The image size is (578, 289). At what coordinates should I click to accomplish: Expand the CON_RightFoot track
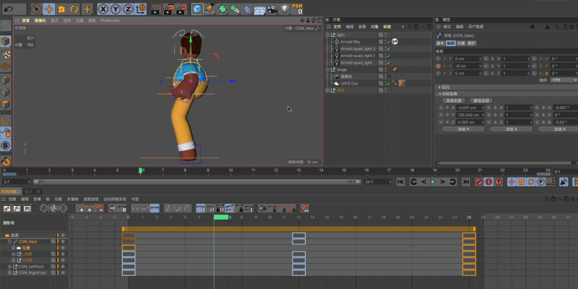tap(10, 273)
